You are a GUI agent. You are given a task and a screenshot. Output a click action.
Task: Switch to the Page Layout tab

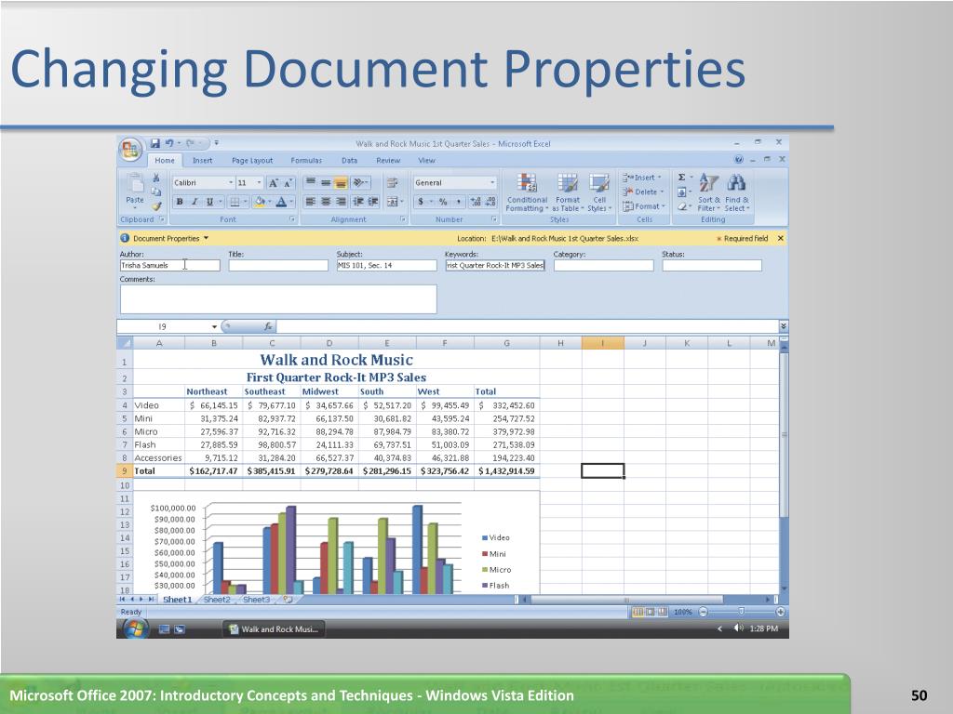[x=252, y=160]
